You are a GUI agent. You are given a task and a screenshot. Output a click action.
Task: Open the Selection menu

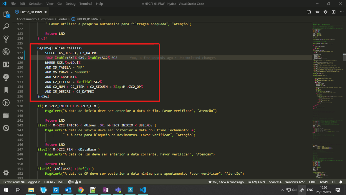coord(36,4)
